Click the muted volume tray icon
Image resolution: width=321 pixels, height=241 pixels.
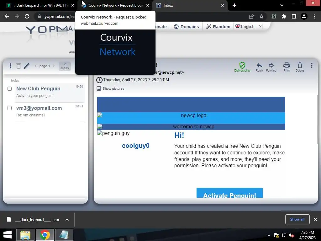click(x=292, y=235)
